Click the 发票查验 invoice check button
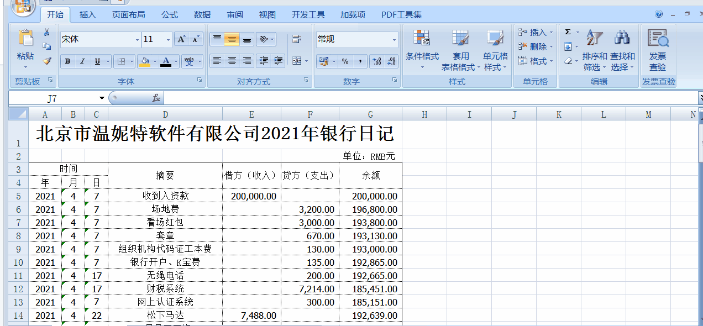This screenshot has width=703, height=326. pos(658,50)
